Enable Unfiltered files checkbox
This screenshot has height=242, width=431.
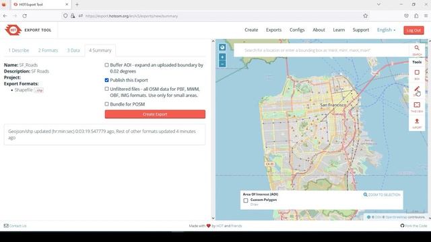point(106,89)
